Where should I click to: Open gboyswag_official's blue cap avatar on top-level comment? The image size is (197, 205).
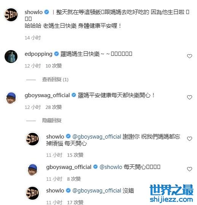tap(11, 98)
